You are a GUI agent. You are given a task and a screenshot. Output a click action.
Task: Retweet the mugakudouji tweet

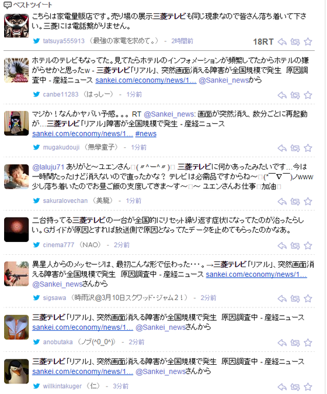pyautogui.click(x=295, y=148)
